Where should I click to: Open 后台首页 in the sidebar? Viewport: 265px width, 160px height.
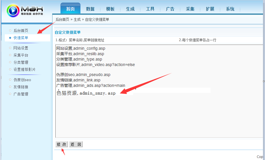(21, 31)
